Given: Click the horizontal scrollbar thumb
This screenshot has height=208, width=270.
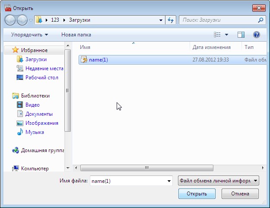Looking at the screenshot, I should point(147,168).
